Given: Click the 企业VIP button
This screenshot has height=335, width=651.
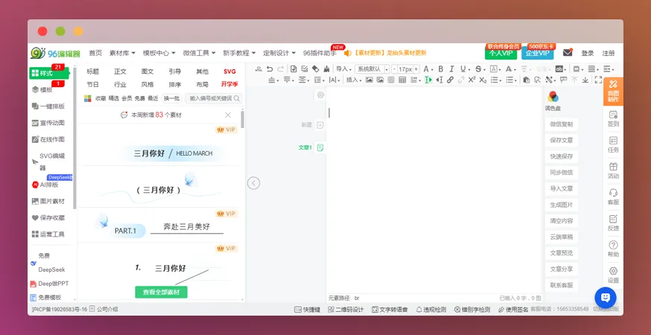Looking at the screenshot, I should click(x=538, y=53).
